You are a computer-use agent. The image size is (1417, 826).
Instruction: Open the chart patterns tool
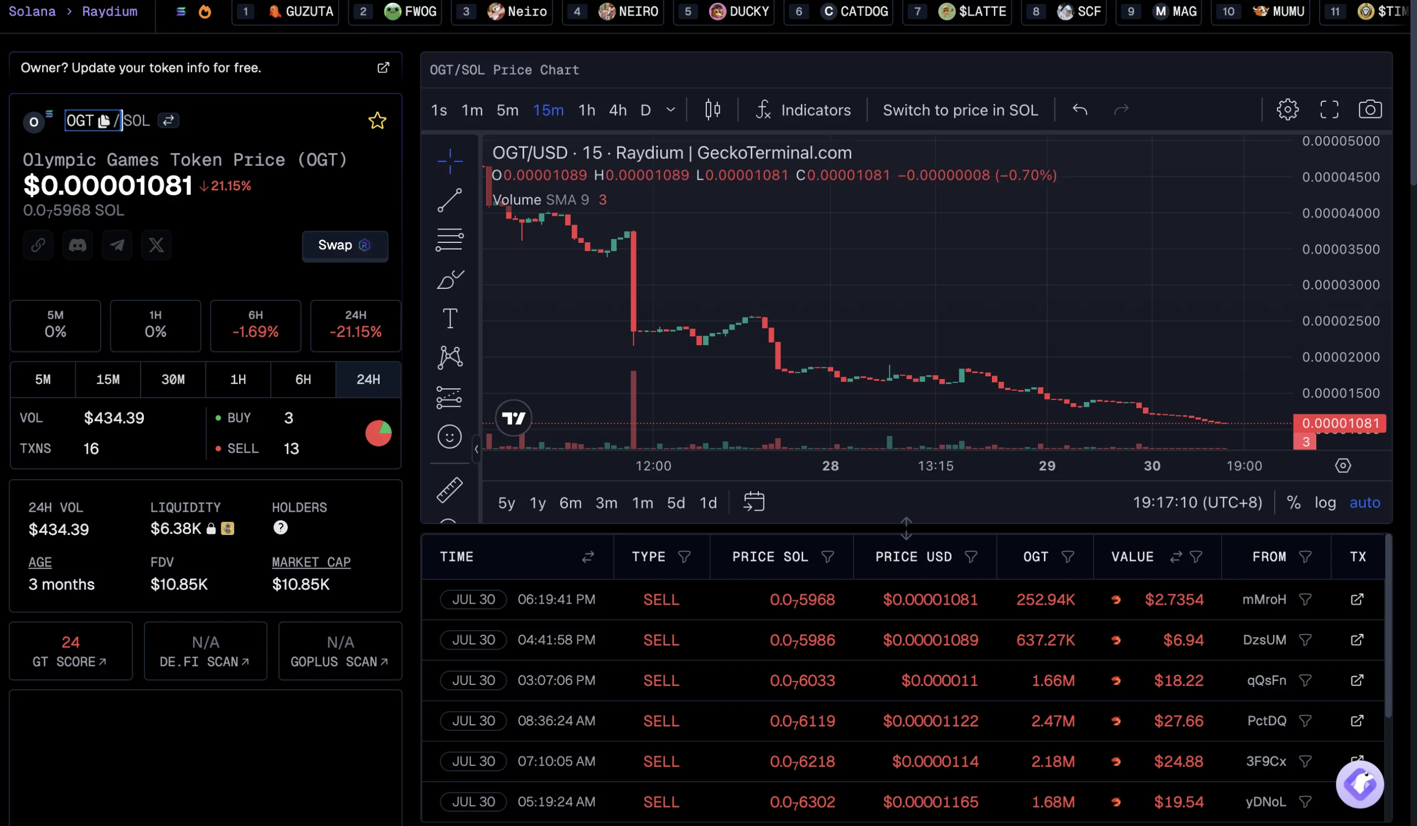[x=450, y=357]
